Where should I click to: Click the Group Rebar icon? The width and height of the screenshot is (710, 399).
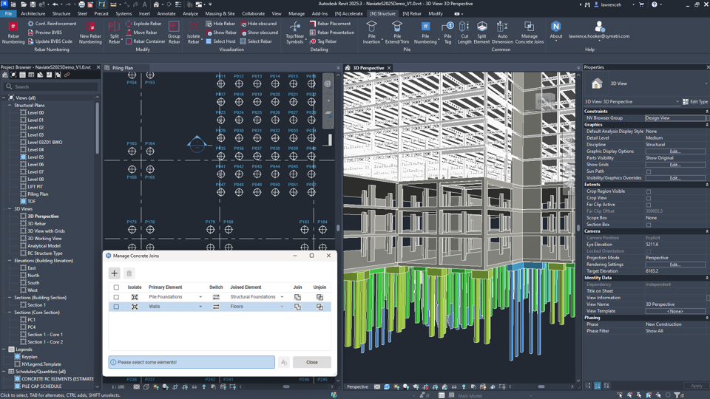click(x=174, y=27)
